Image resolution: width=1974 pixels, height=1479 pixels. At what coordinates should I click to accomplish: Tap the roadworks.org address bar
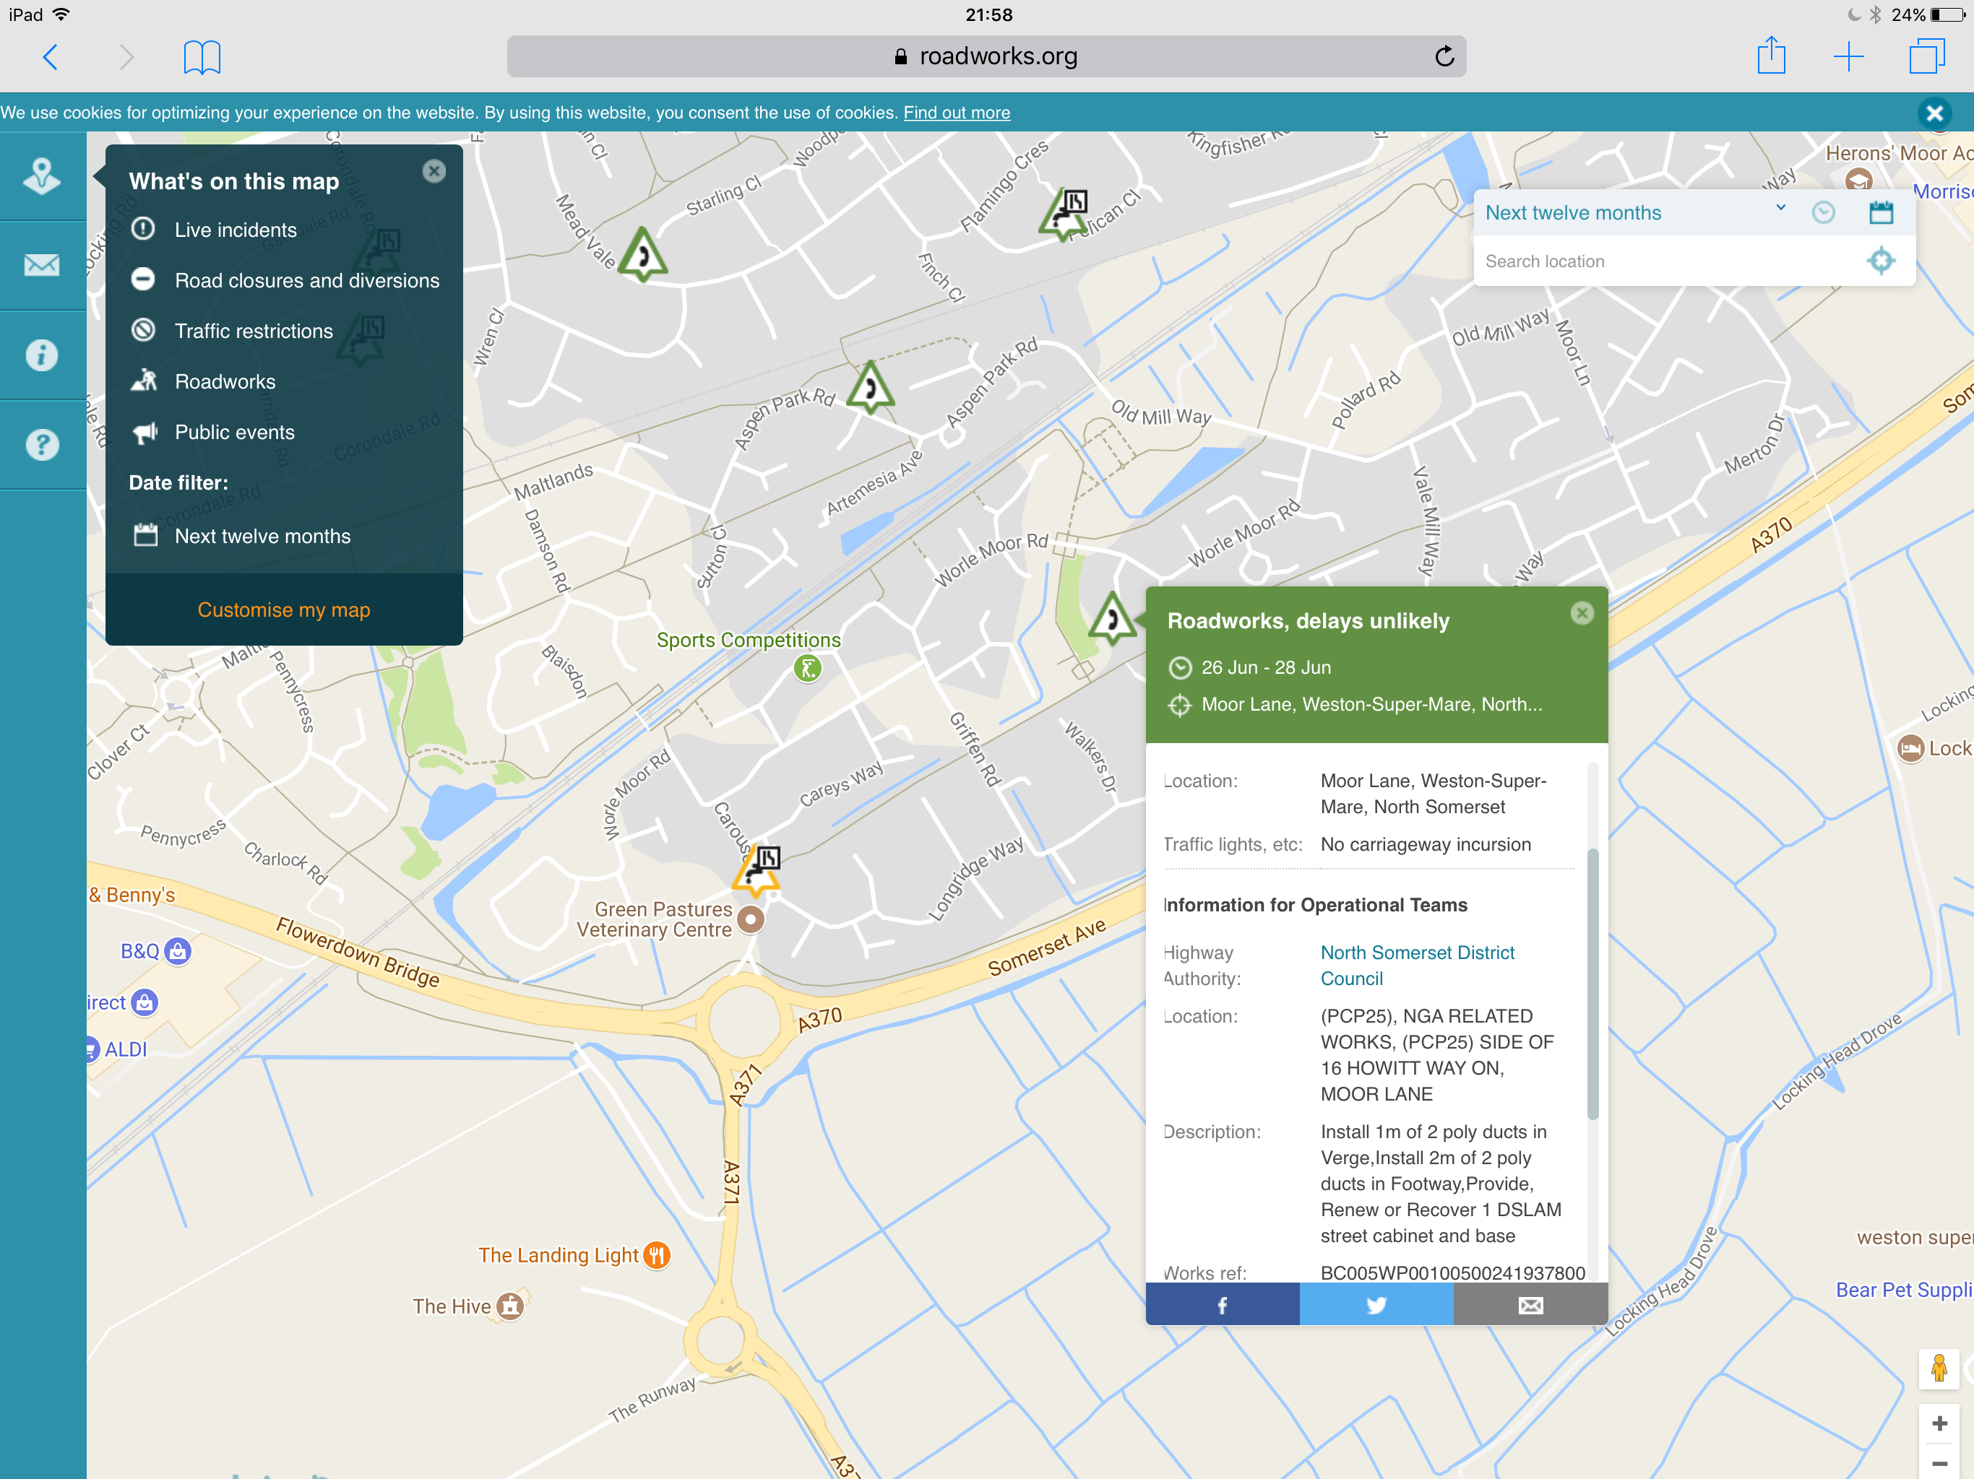tap(986, 56)
